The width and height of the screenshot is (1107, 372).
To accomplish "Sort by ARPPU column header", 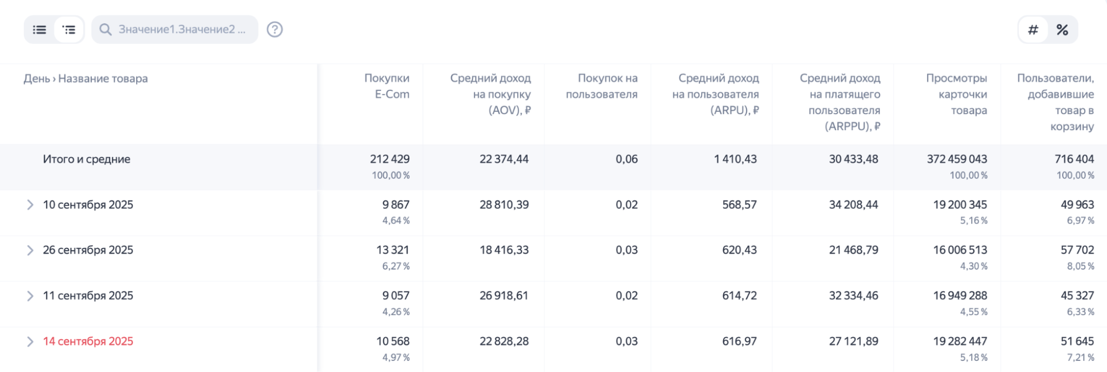I will pyautogui.click(x=840, y=102).
